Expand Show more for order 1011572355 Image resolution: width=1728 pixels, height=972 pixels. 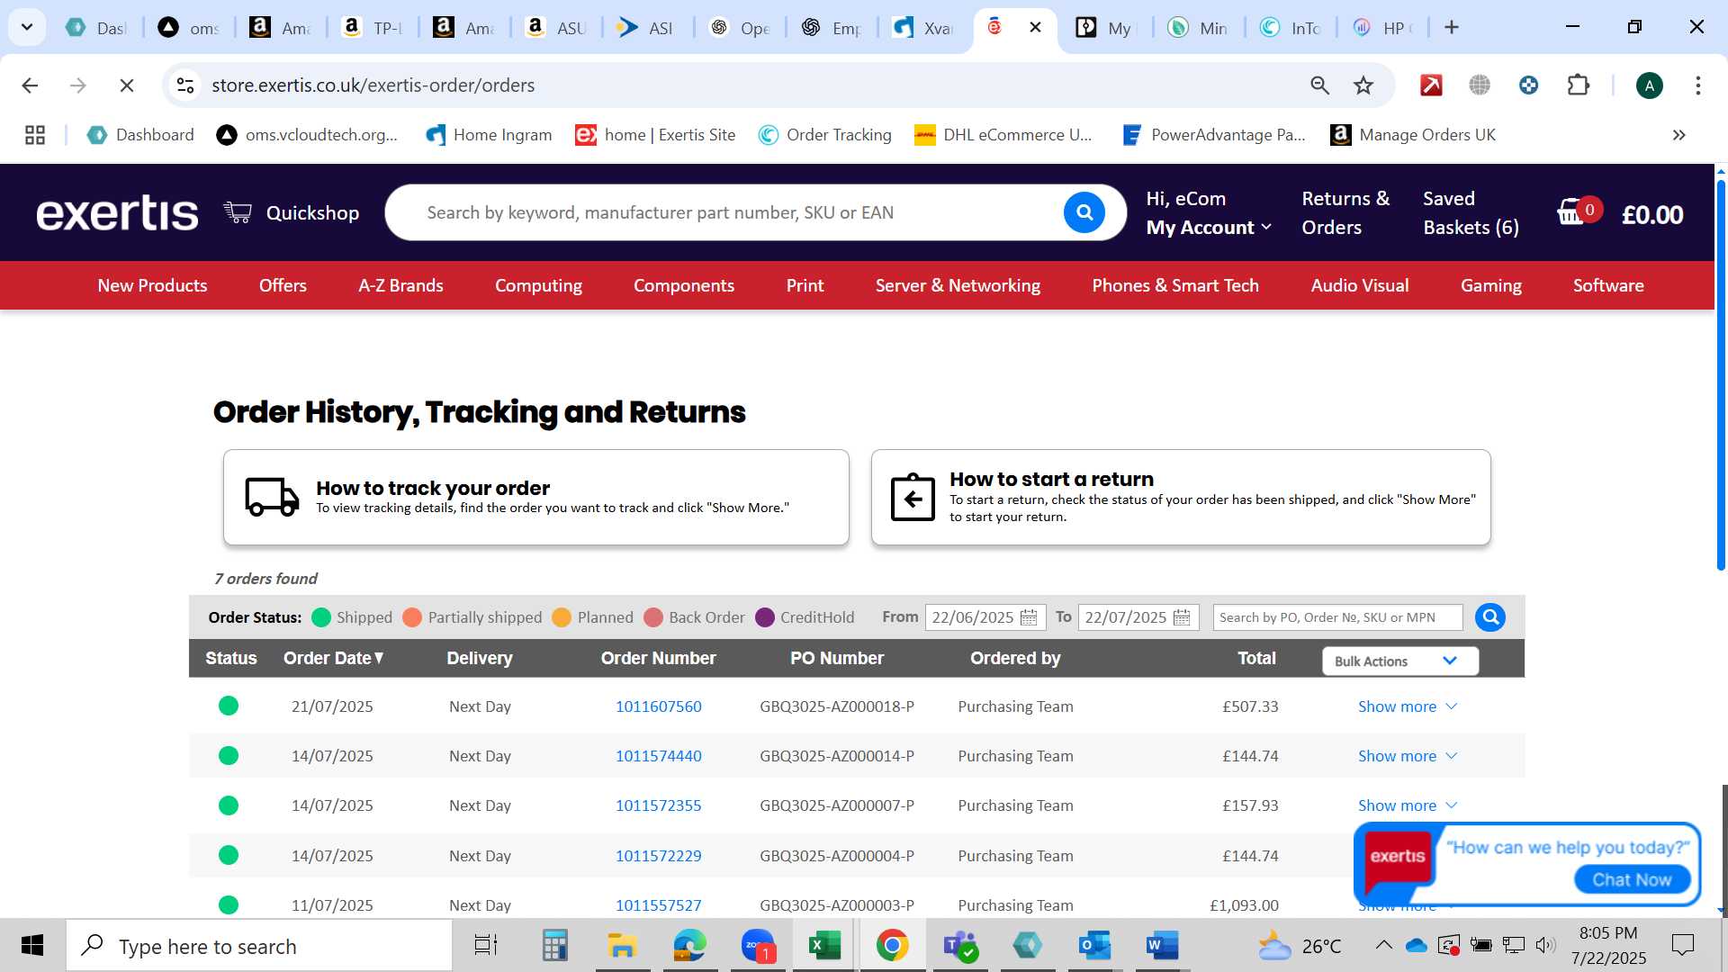[1407, 805]
